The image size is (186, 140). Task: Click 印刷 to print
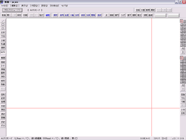pyautogui.click(x=25, y=15)
